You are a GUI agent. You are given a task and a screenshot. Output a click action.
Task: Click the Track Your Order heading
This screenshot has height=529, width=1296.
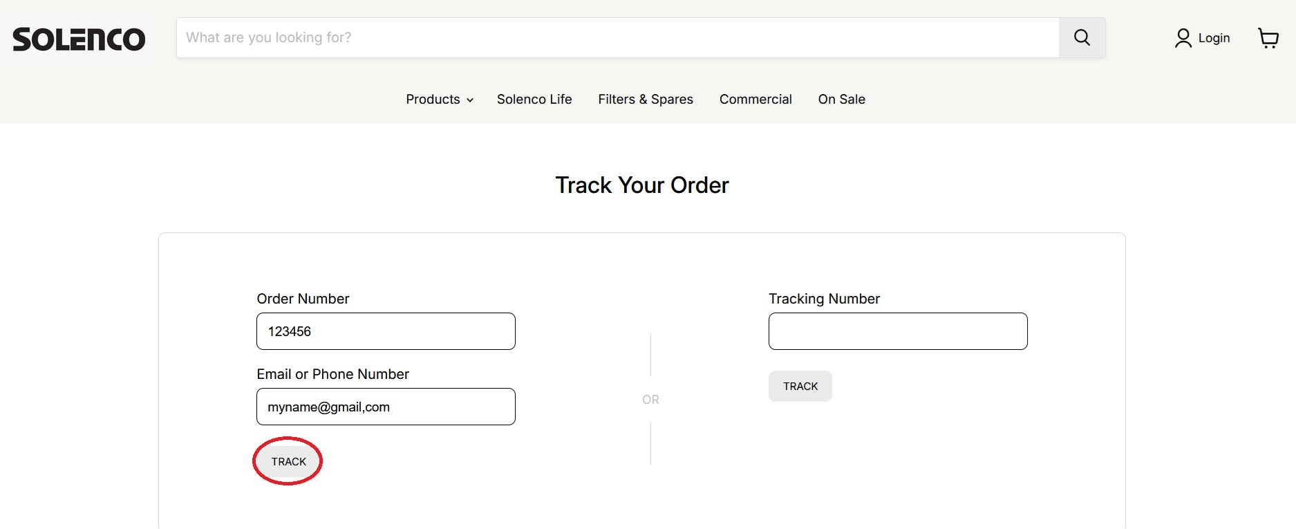[642, 185]
